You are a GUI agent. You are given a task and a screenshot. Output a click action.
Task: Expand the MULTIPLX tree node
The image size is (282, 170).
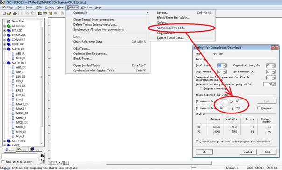(5, 141)
